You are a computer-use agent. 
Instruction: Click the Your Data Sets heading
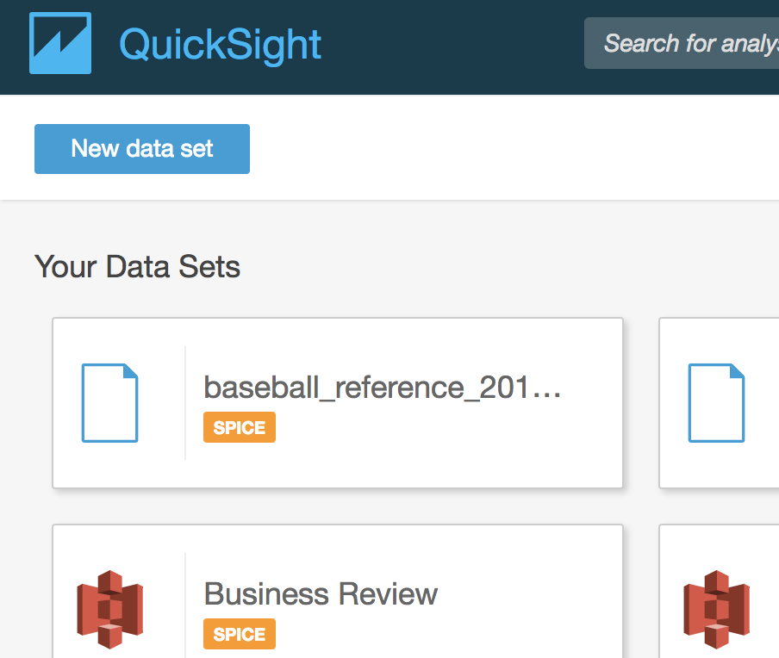pyautogui.click(x=137, y=267)
